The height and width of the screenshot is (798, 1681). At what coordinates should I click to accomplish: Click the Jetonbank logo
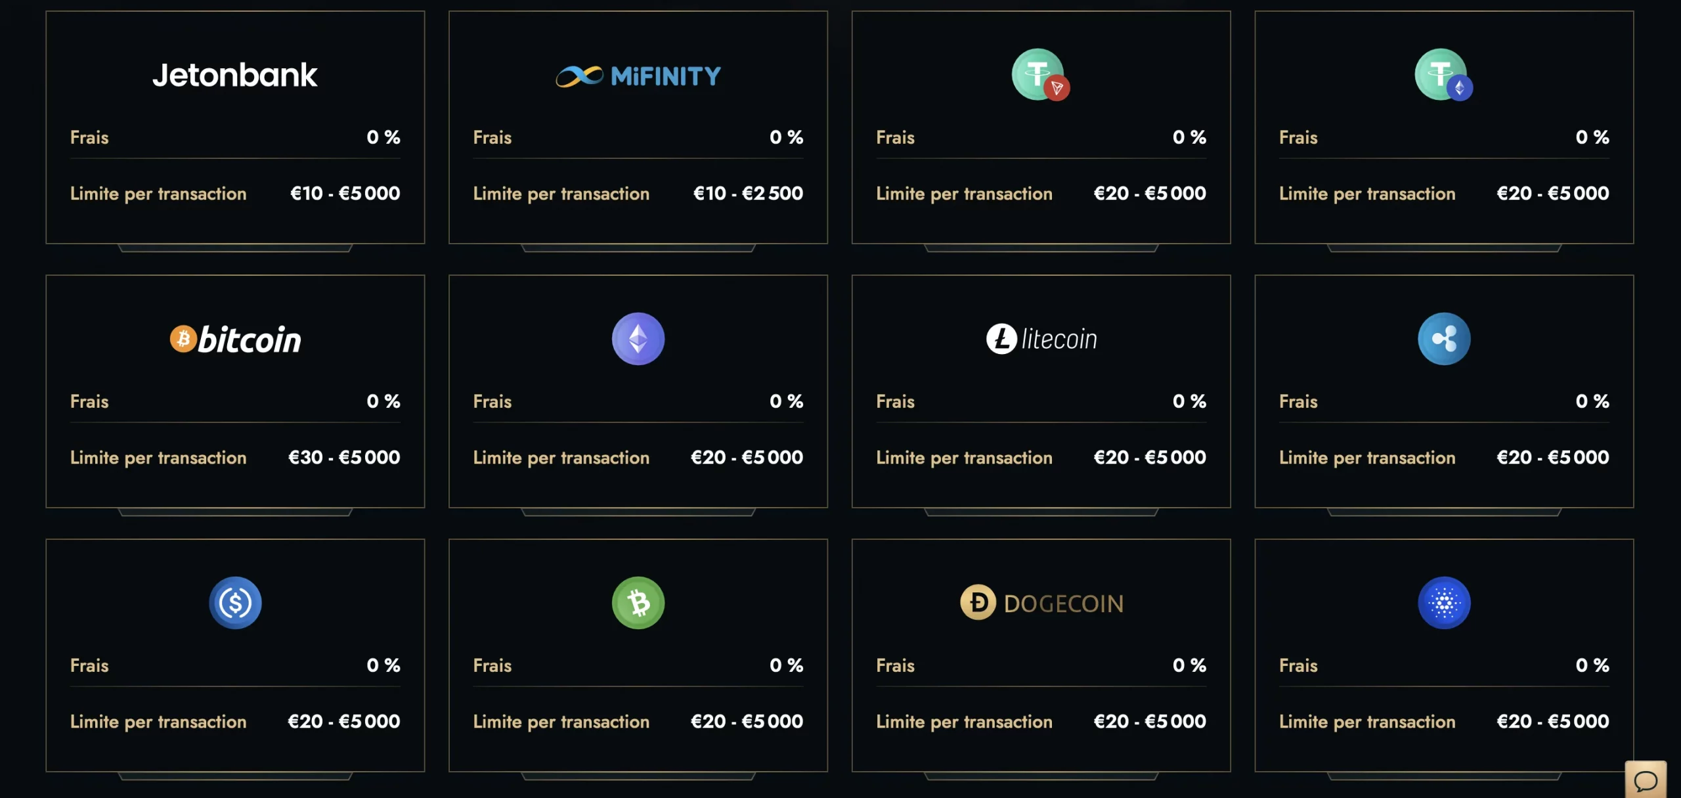point(235,75)
